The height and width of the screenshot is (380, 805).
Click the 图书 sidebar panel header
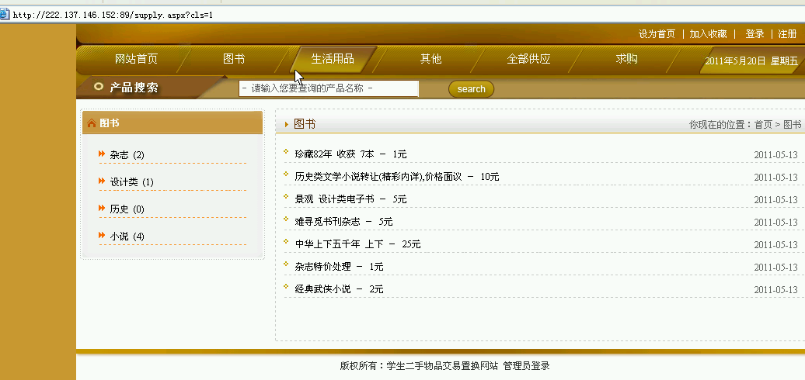click(x=172, y=123)
